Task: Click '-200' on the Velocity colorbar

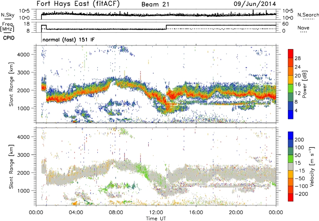Action: [x=301, y=194]
